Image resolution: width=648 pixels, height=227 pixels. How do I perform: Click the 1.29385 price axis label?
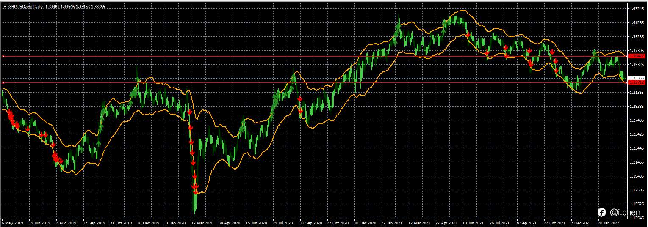click(637, 107)
